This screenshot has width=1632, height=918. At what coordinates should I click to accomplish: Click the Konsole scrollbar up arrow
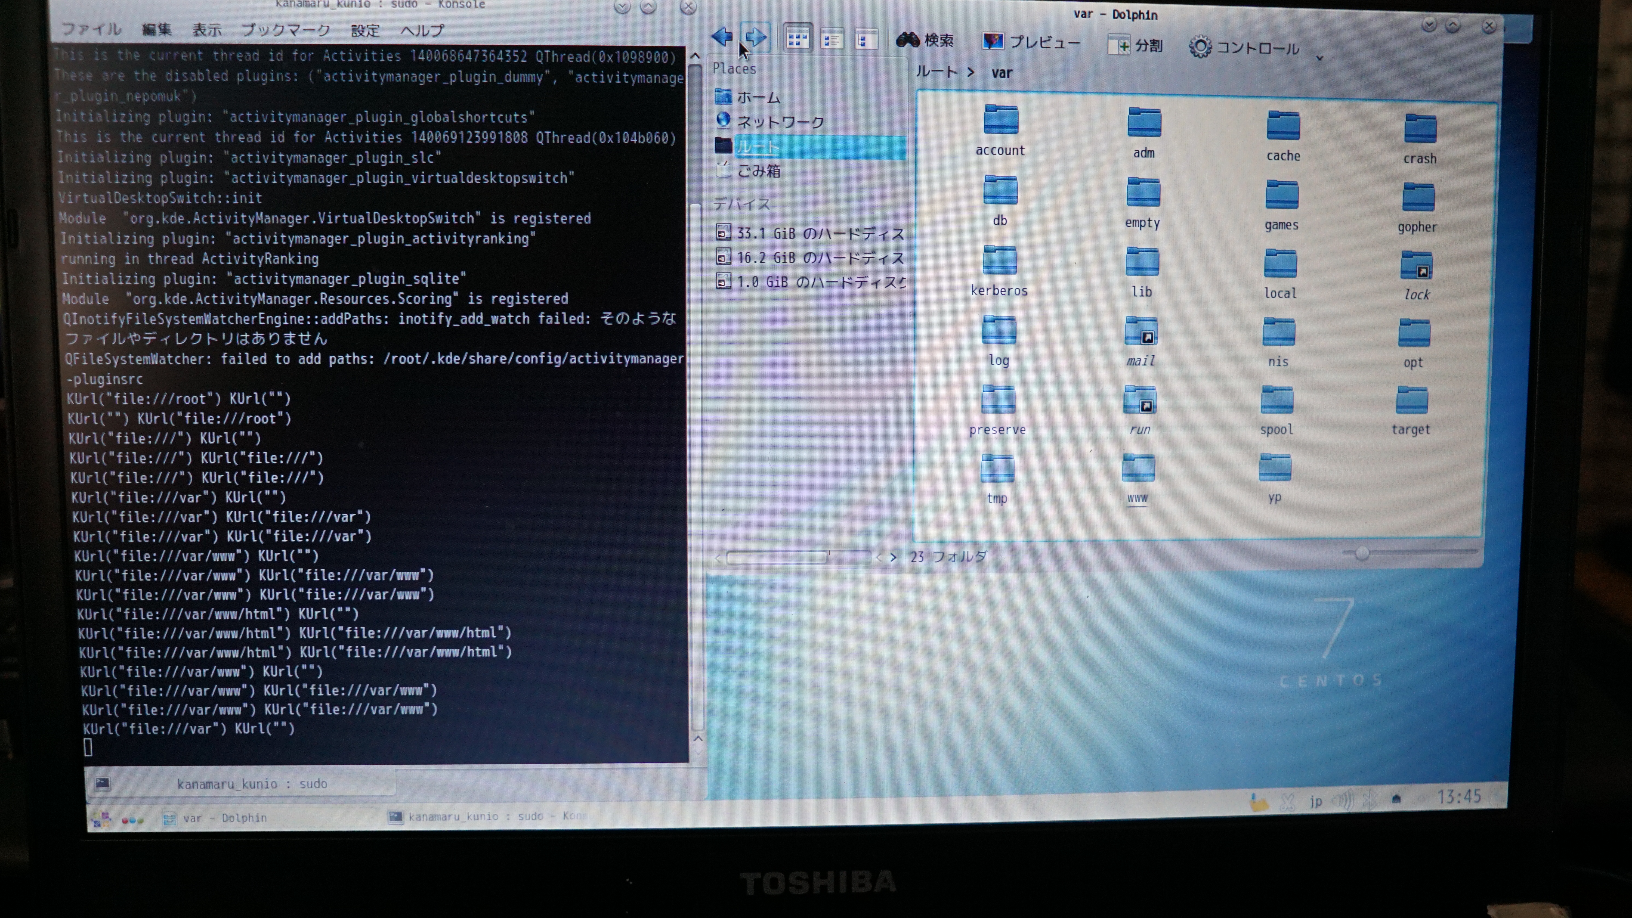(695, 56)
